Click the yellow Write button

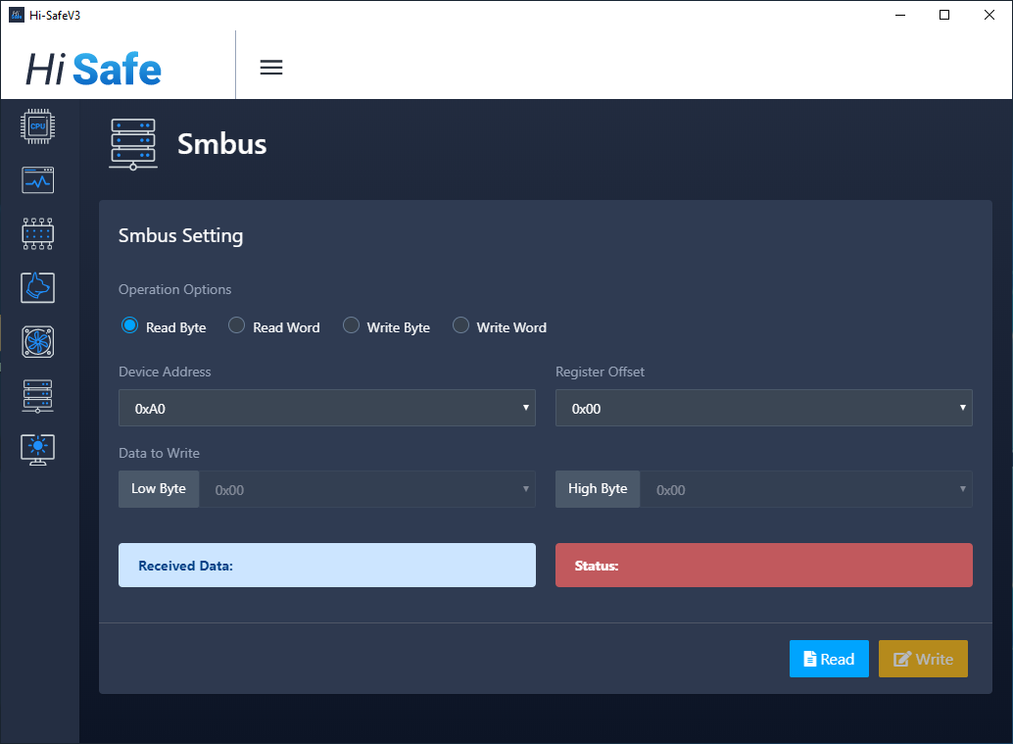(x=923, y=659)
